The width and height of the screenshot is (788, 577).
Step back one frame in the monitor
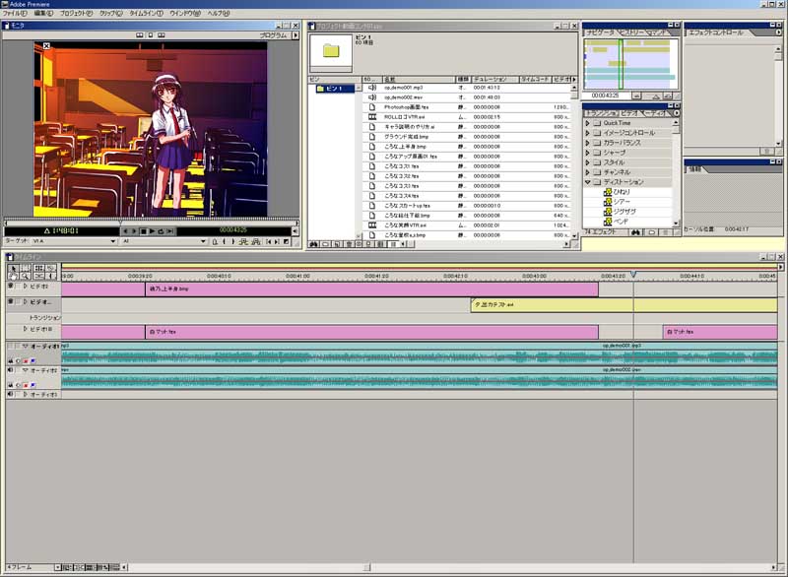tap(126, 231)
